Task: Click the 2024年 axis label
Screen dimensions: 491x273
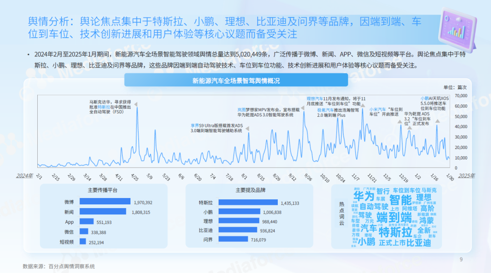Action: point(25,176)
